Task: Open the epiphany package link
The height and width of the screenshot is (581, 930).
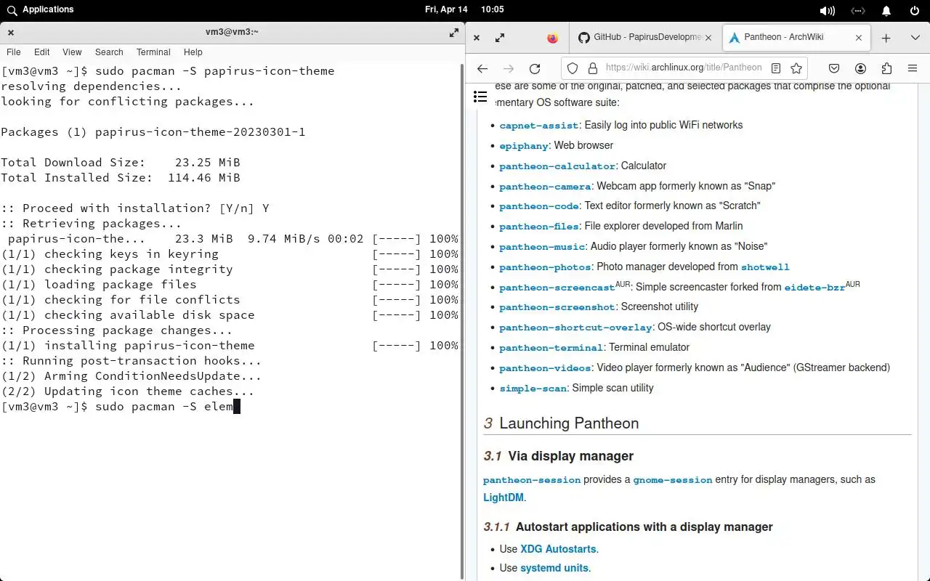Action: coord(524,146)
